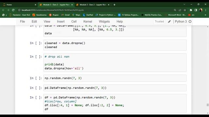Click the Python 3 kernel name
The height and width of the screenshot is (117, 209).
(x=181, y=21)
